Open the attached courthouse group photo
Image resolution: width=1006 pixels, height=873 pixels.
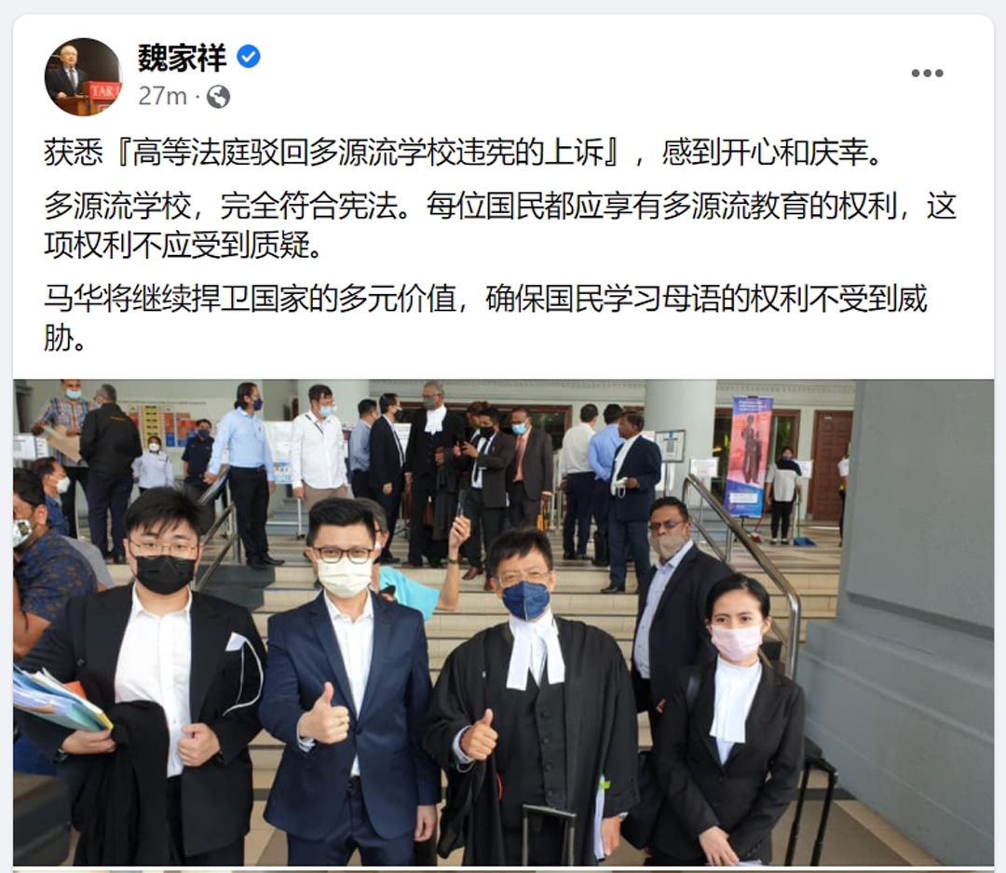[x=504, y=623]
